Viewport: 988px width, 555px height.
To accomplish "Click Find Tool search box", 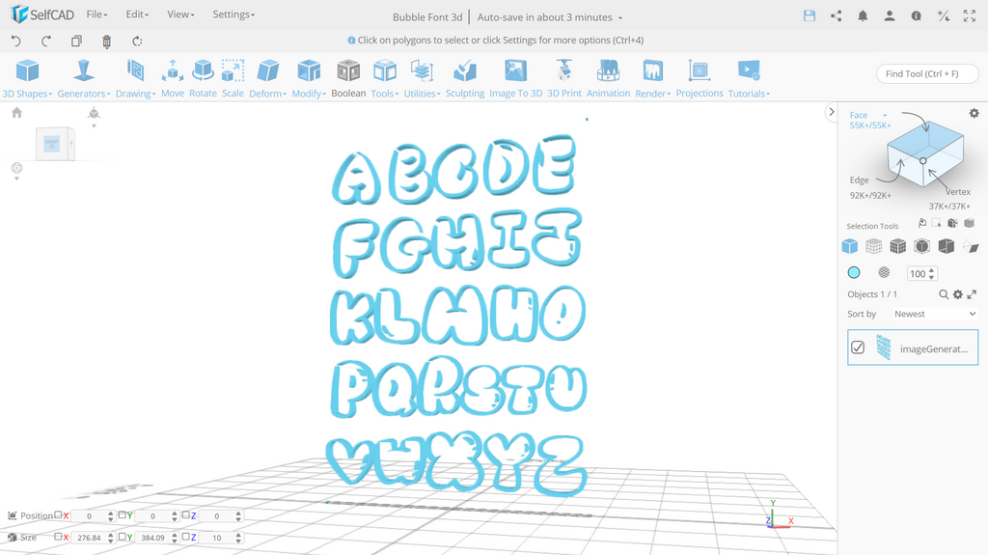I will [x=927, y=73].
